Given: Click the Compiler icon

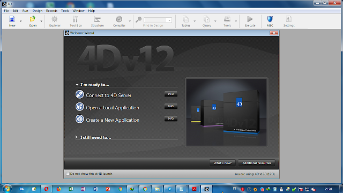Looking at the screenshot, I should click(x=119, y=19).
